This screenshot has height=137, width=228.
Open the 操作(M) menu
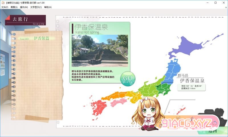24,7
